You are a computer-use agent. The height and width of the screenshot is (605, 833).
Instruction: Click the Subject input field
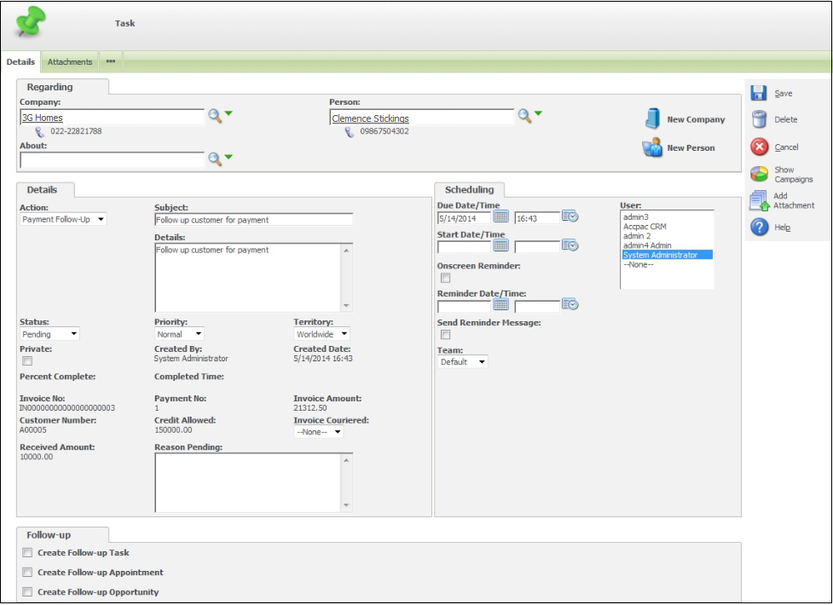point(253,220)
